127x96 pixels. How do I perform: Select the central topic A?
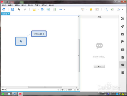pyautogui.click(x=21, y=41)
